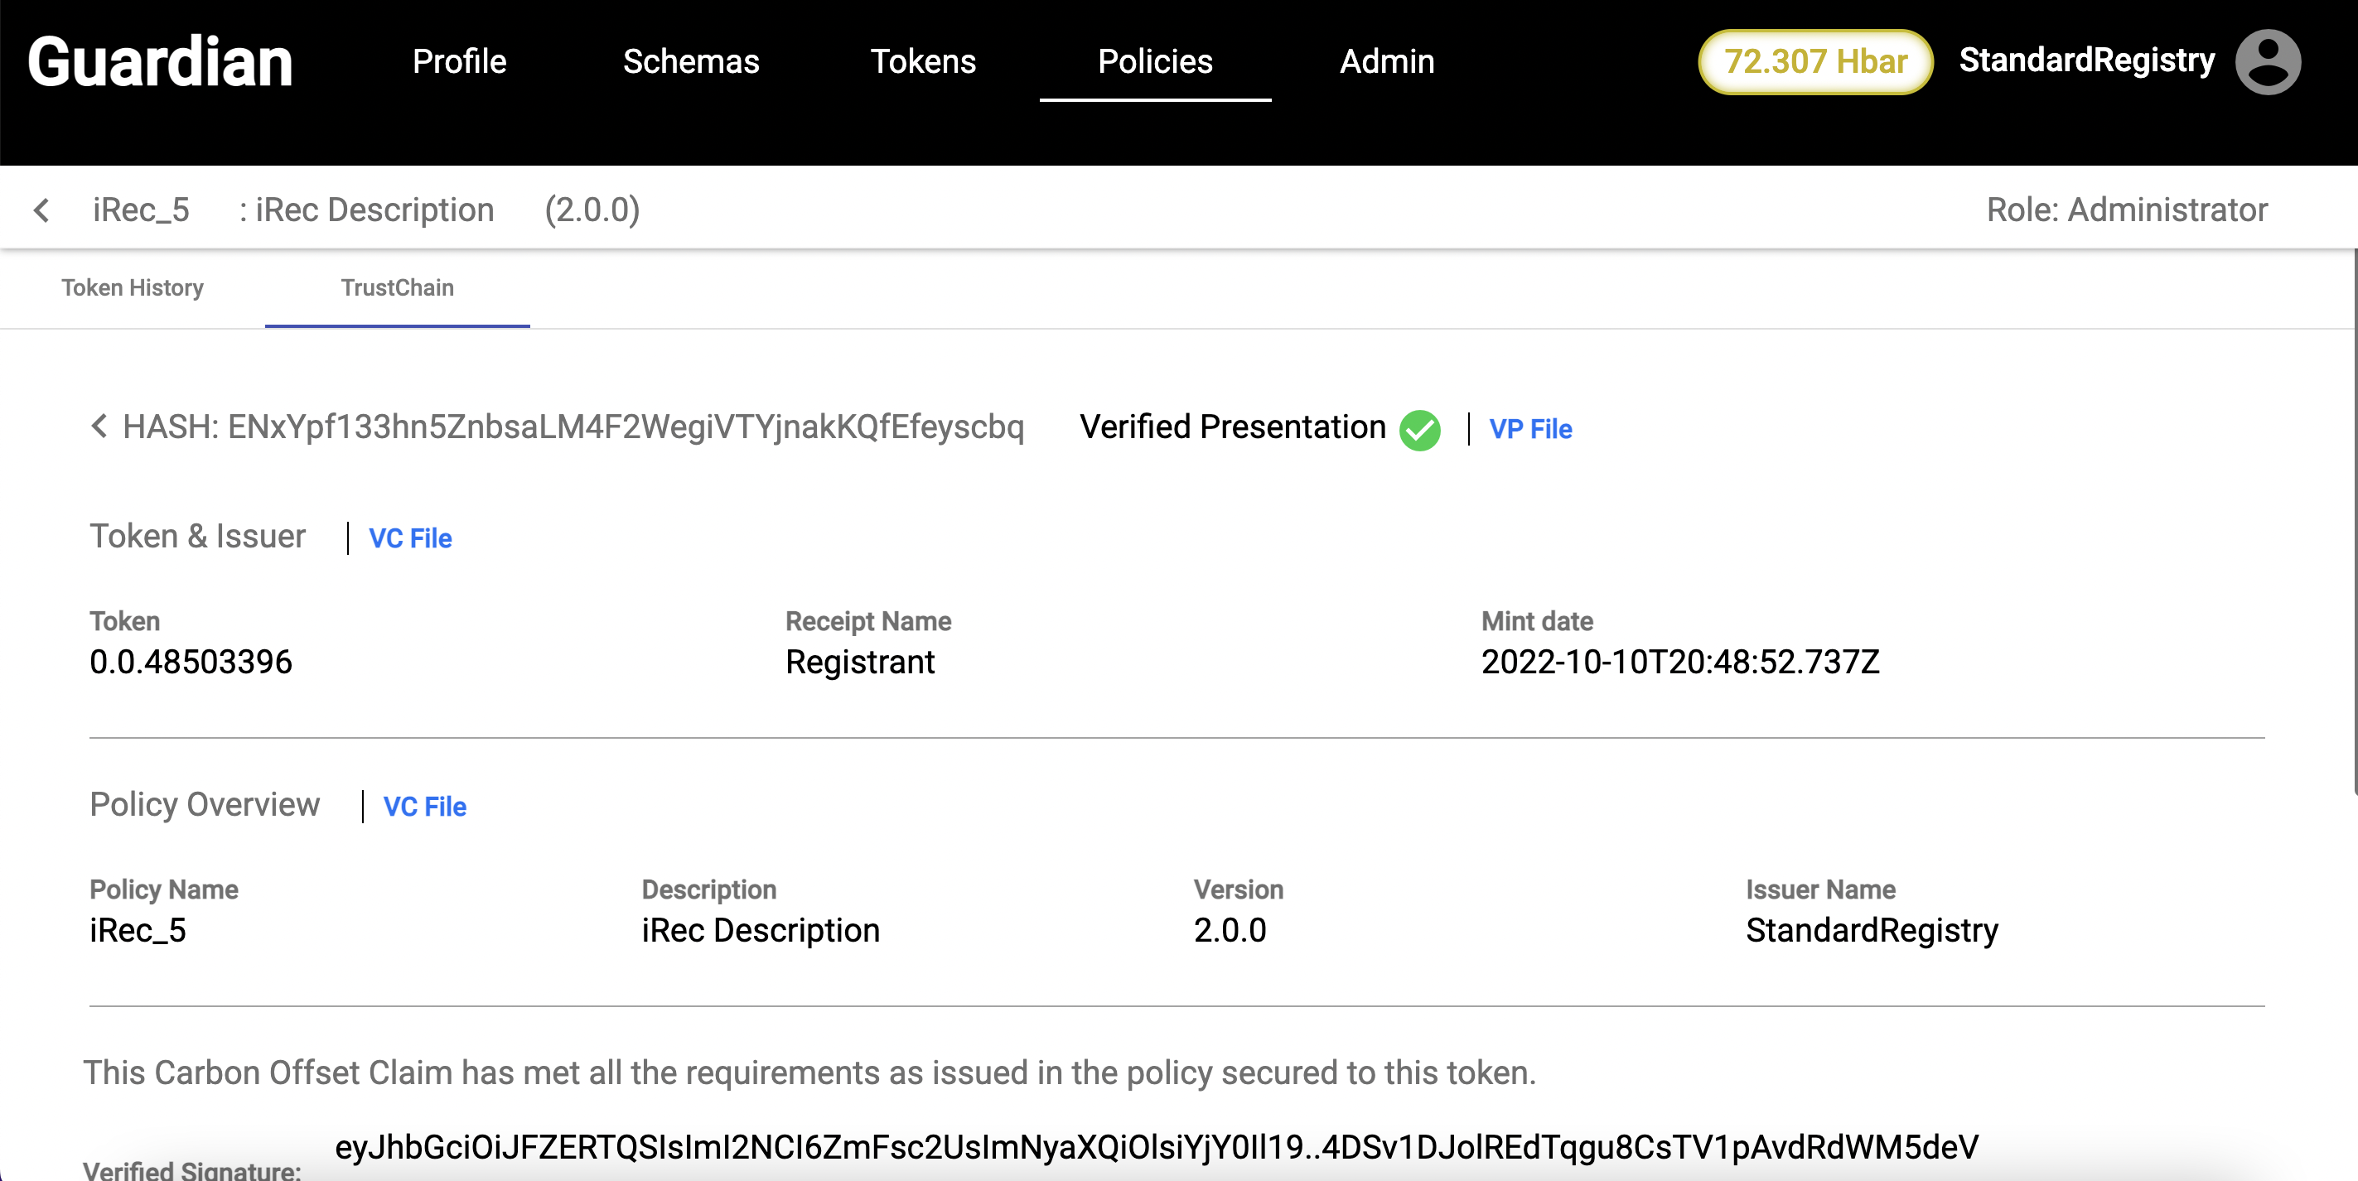
Task: Open the Policy Overview VC File
Action: (425, 806)
